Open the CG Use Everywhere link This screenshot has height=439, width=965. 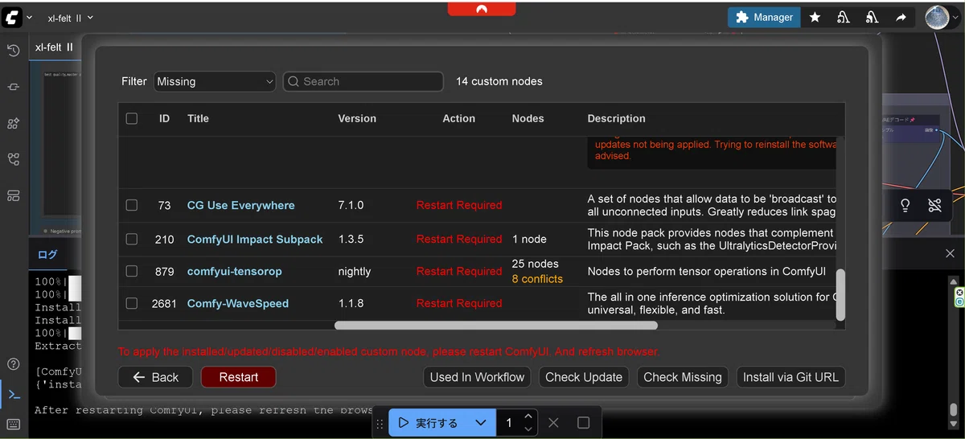tap(240, 205)
